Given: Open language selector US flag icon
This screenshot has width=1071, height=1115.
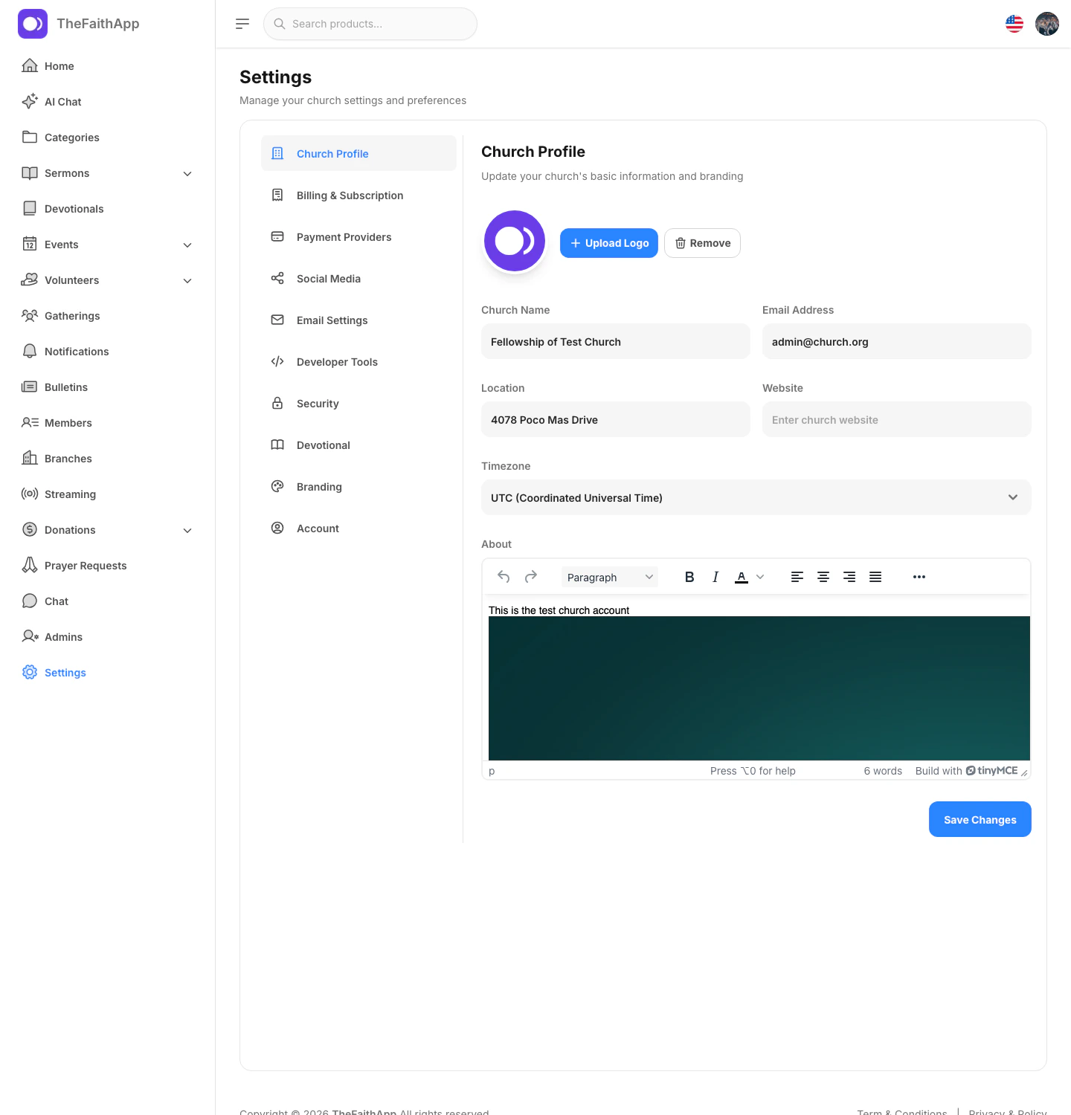Looking at the screenshot, I should coord(1014,24).
